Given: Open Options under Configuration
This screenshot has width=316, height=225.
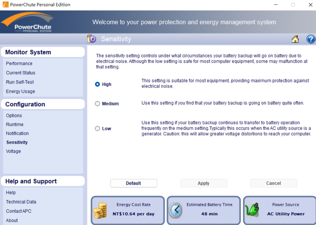Looking at the screenshot, I should 14,116.
